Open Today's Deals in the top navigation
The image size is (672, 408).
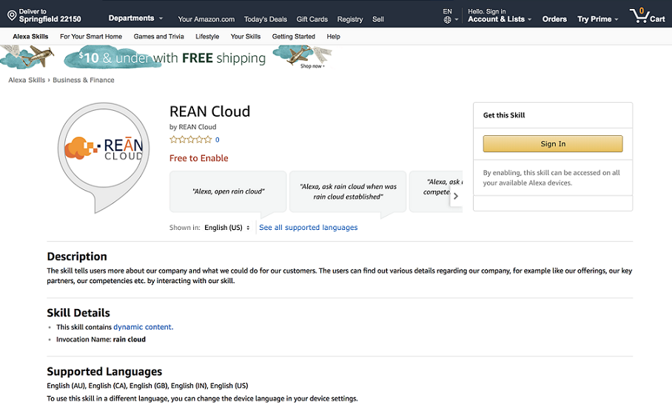pyautogui.click(x=266, y=19)
